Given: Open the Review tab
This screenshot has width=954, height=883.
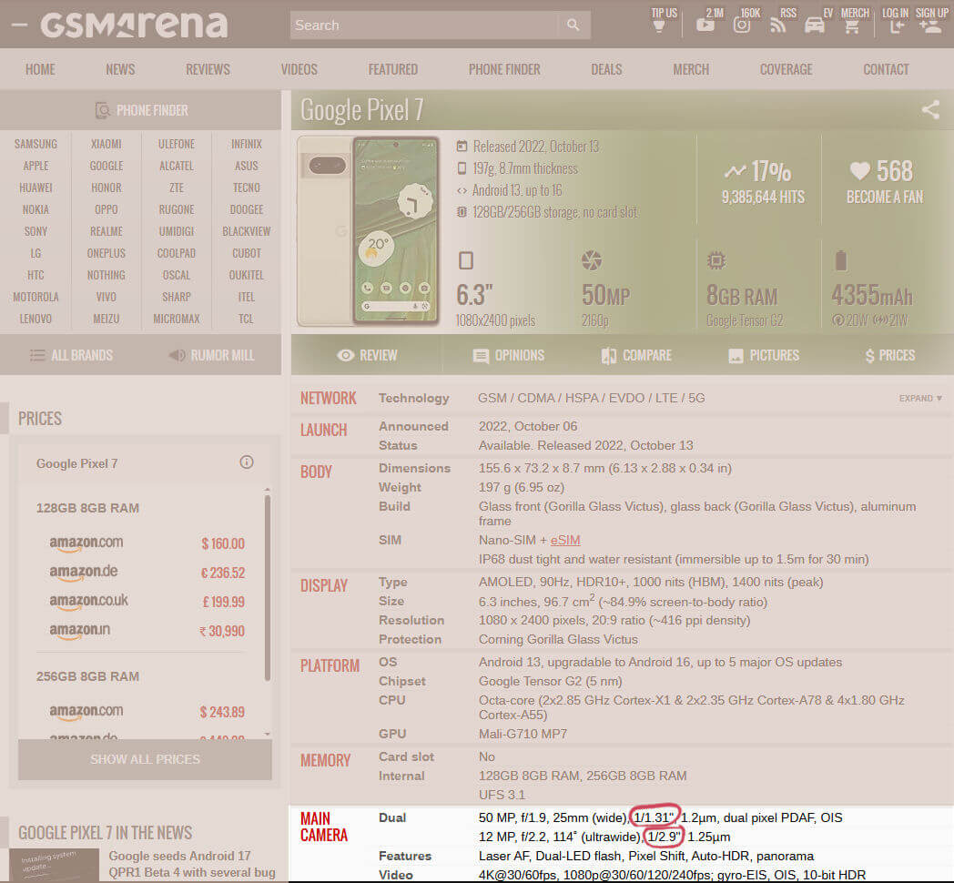Looking at the screenshot, I should 367,355.
